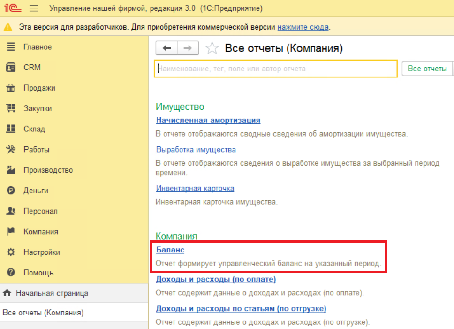Click the Имущество group heading

point(180,107)
